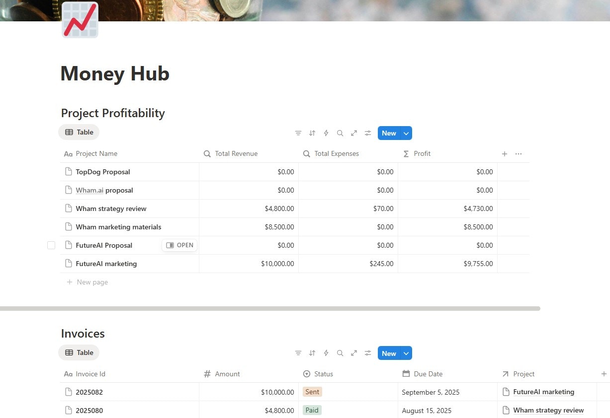610x418 pixels.
Task: Select the Table view tab under Invoices
Action: pos(79,352)
